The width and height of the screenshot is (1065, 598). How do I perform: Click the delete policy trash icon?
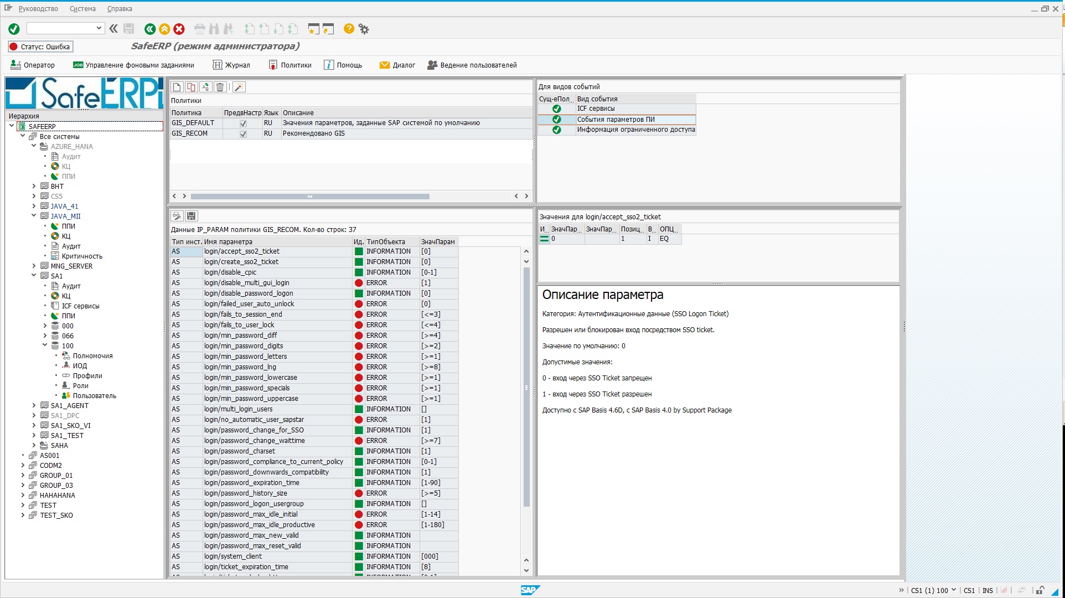tap(220, 87)
